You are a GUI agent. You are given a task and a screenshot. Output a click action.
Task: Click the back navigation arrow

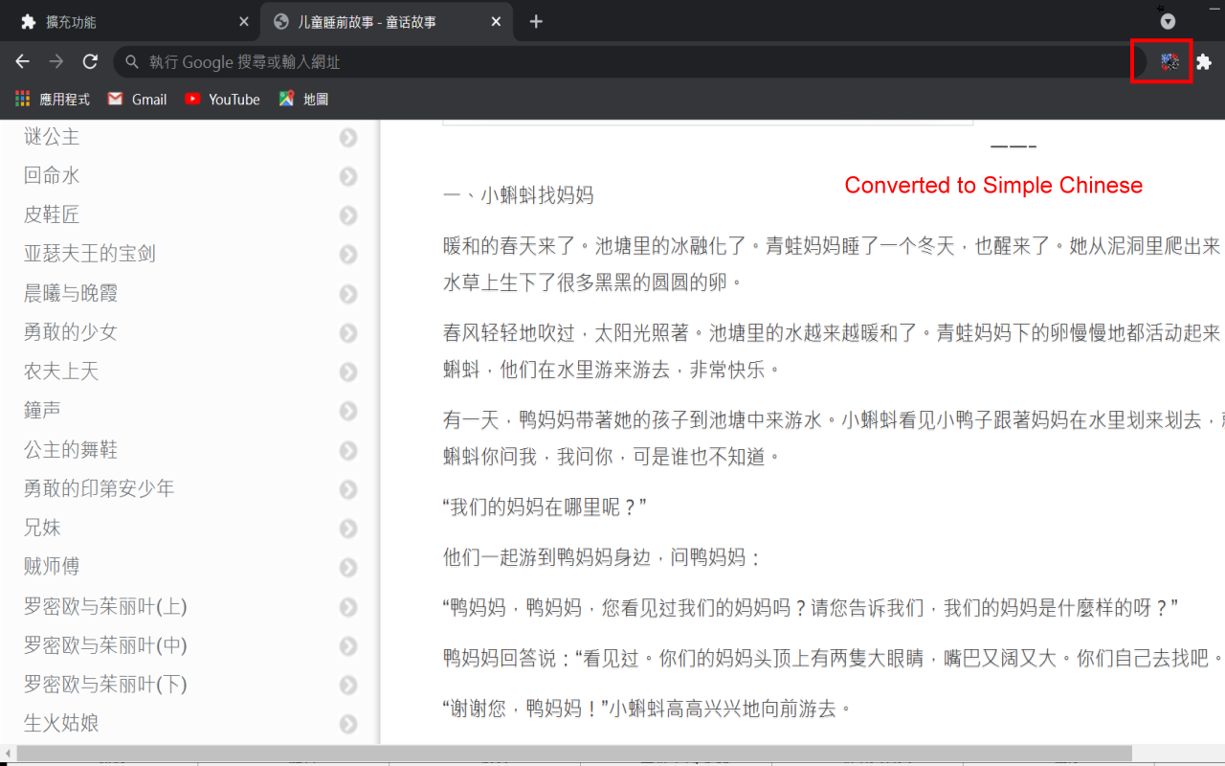[x=22, y=61]
